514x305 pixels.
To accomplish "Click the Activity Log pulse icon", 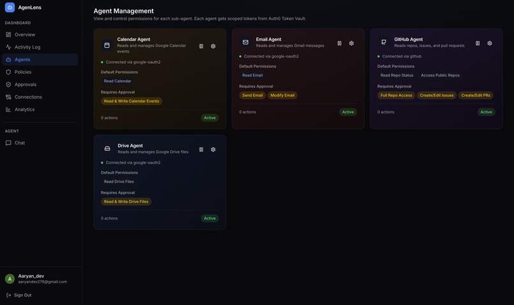I will (8, 47).
